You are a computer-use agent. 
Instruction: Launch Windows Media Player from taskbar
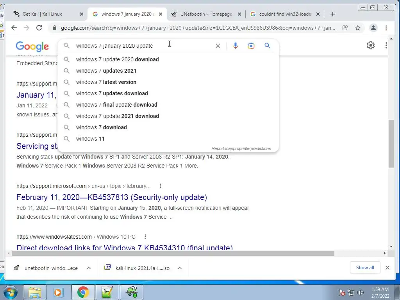[58, 292]
